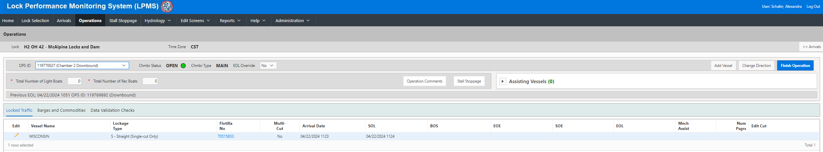Image resolution: width=823 pixels, height=152 pixels.
Task: Open Stall Stoppage in the navigation bar
Action: [123, 20]
